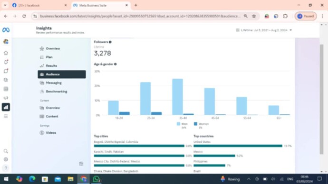Image resolution: width=328 pixels, height=184 pixels.
Task: Click the info icon beside Age & gender
Action: pyautogui.click(x=115, y=64)
